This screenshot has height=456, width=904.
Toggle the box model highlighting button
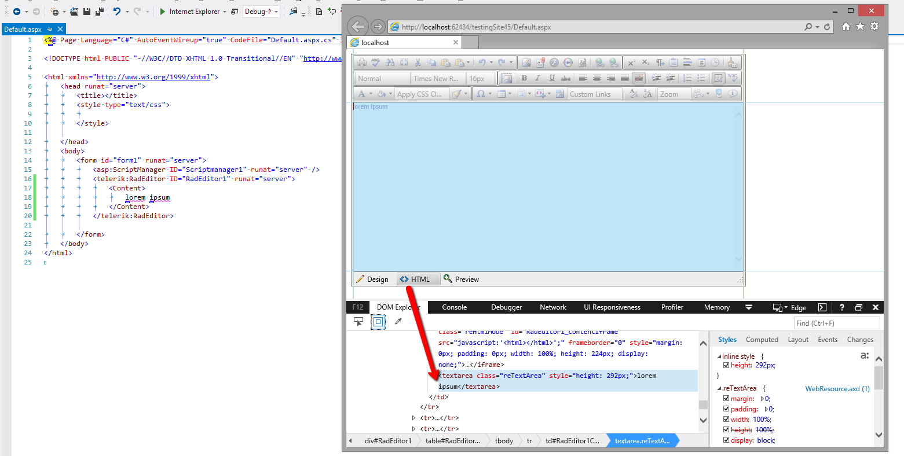[378, 322]
